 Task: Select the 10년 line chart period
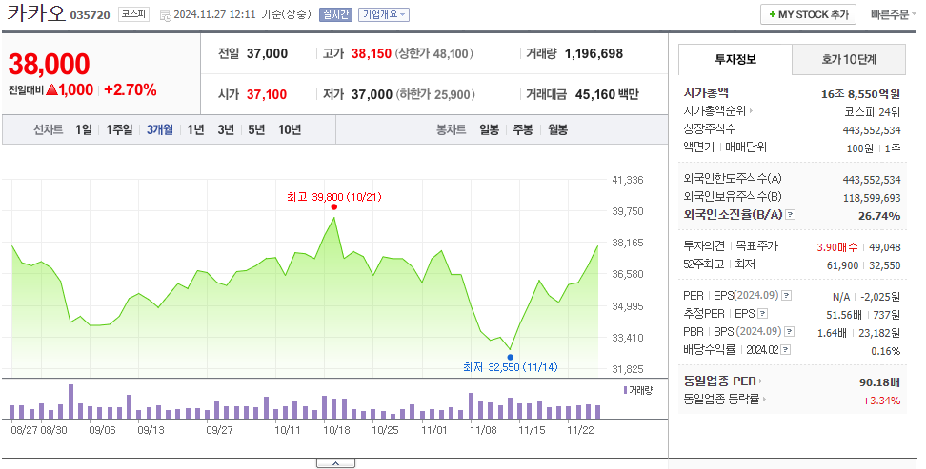pos(290,129)
